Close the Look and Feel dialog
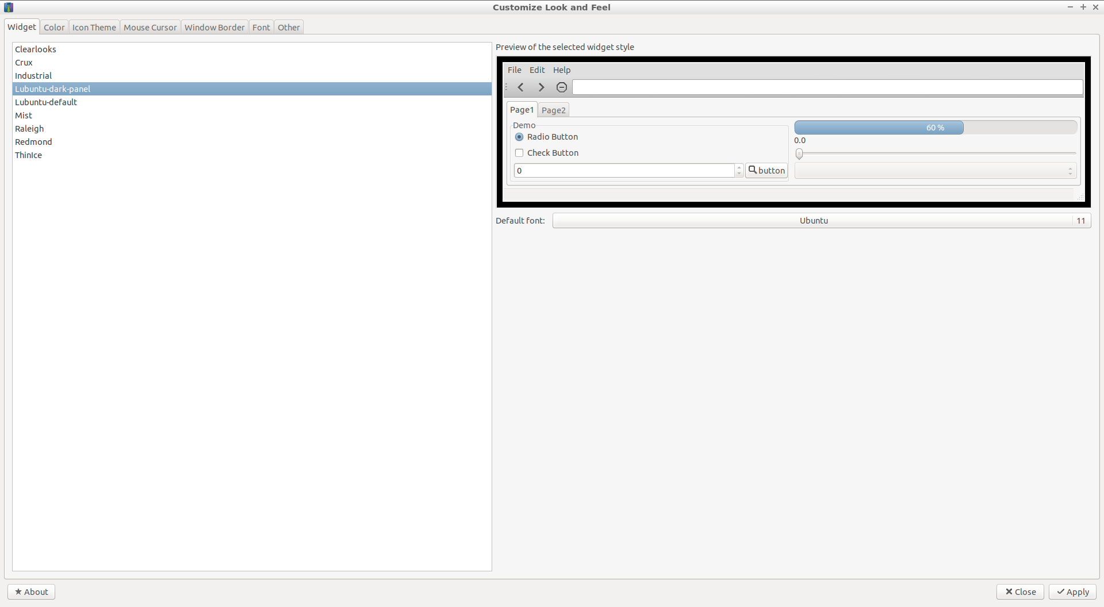Image resolution: width=1104 pixels, height=607 pixels. click(x=1020, y=592)
